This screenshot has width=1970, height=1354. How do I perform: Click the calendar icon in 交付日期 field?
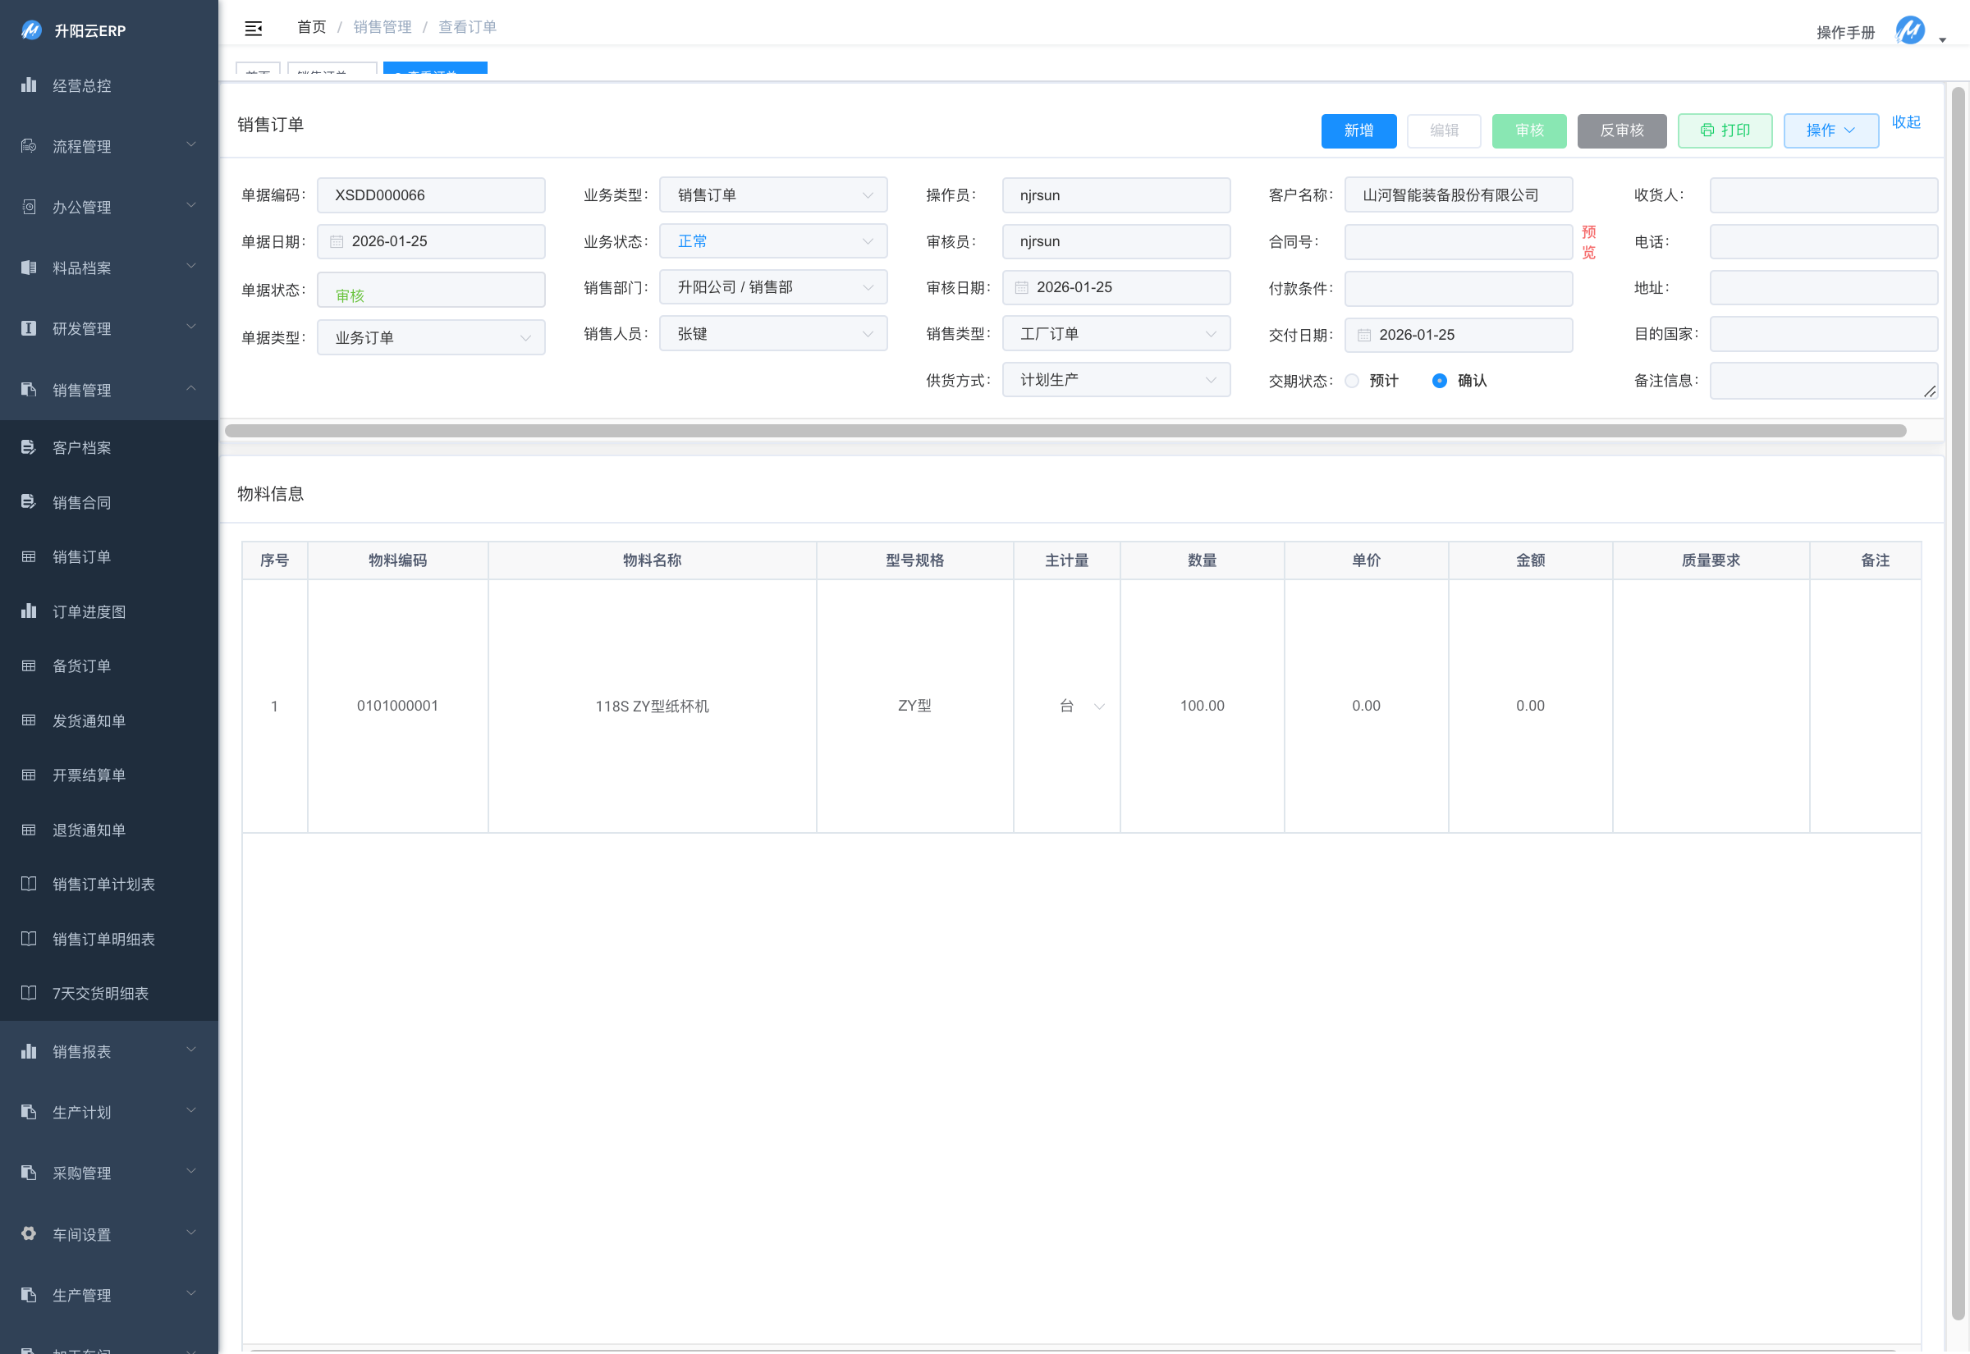point(1364,335)
